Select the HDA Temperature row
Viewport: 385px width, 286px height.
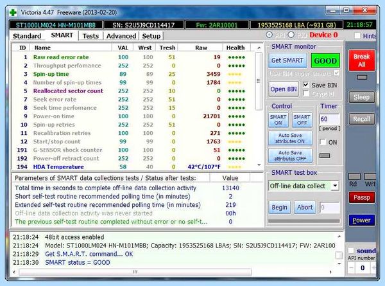tap(133, 166)
